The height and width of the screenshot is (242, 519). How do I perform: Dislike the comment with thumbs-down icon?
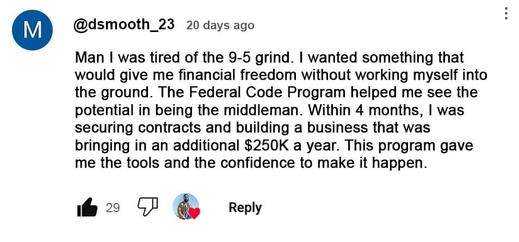pyautogui.click(x=147, y=207)
